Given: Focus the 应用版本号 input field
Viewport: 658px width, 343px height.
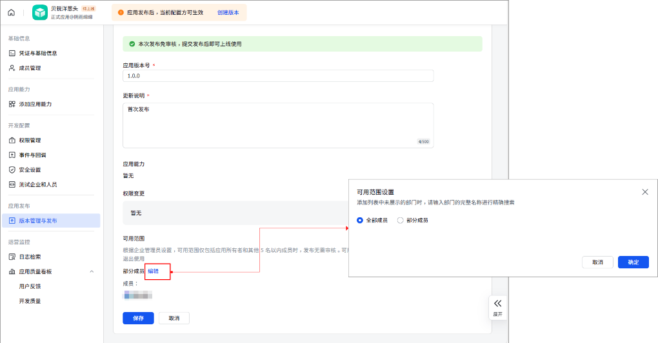Looking at the screenshot, I should pyautogui.click(x=278, y=76).
